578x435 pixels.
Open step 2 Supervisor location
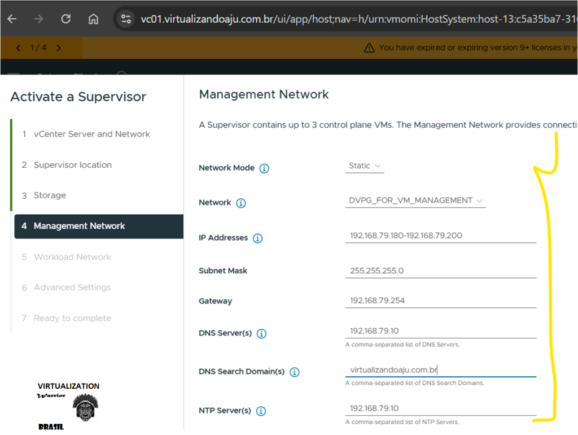[x=72, y=165]
